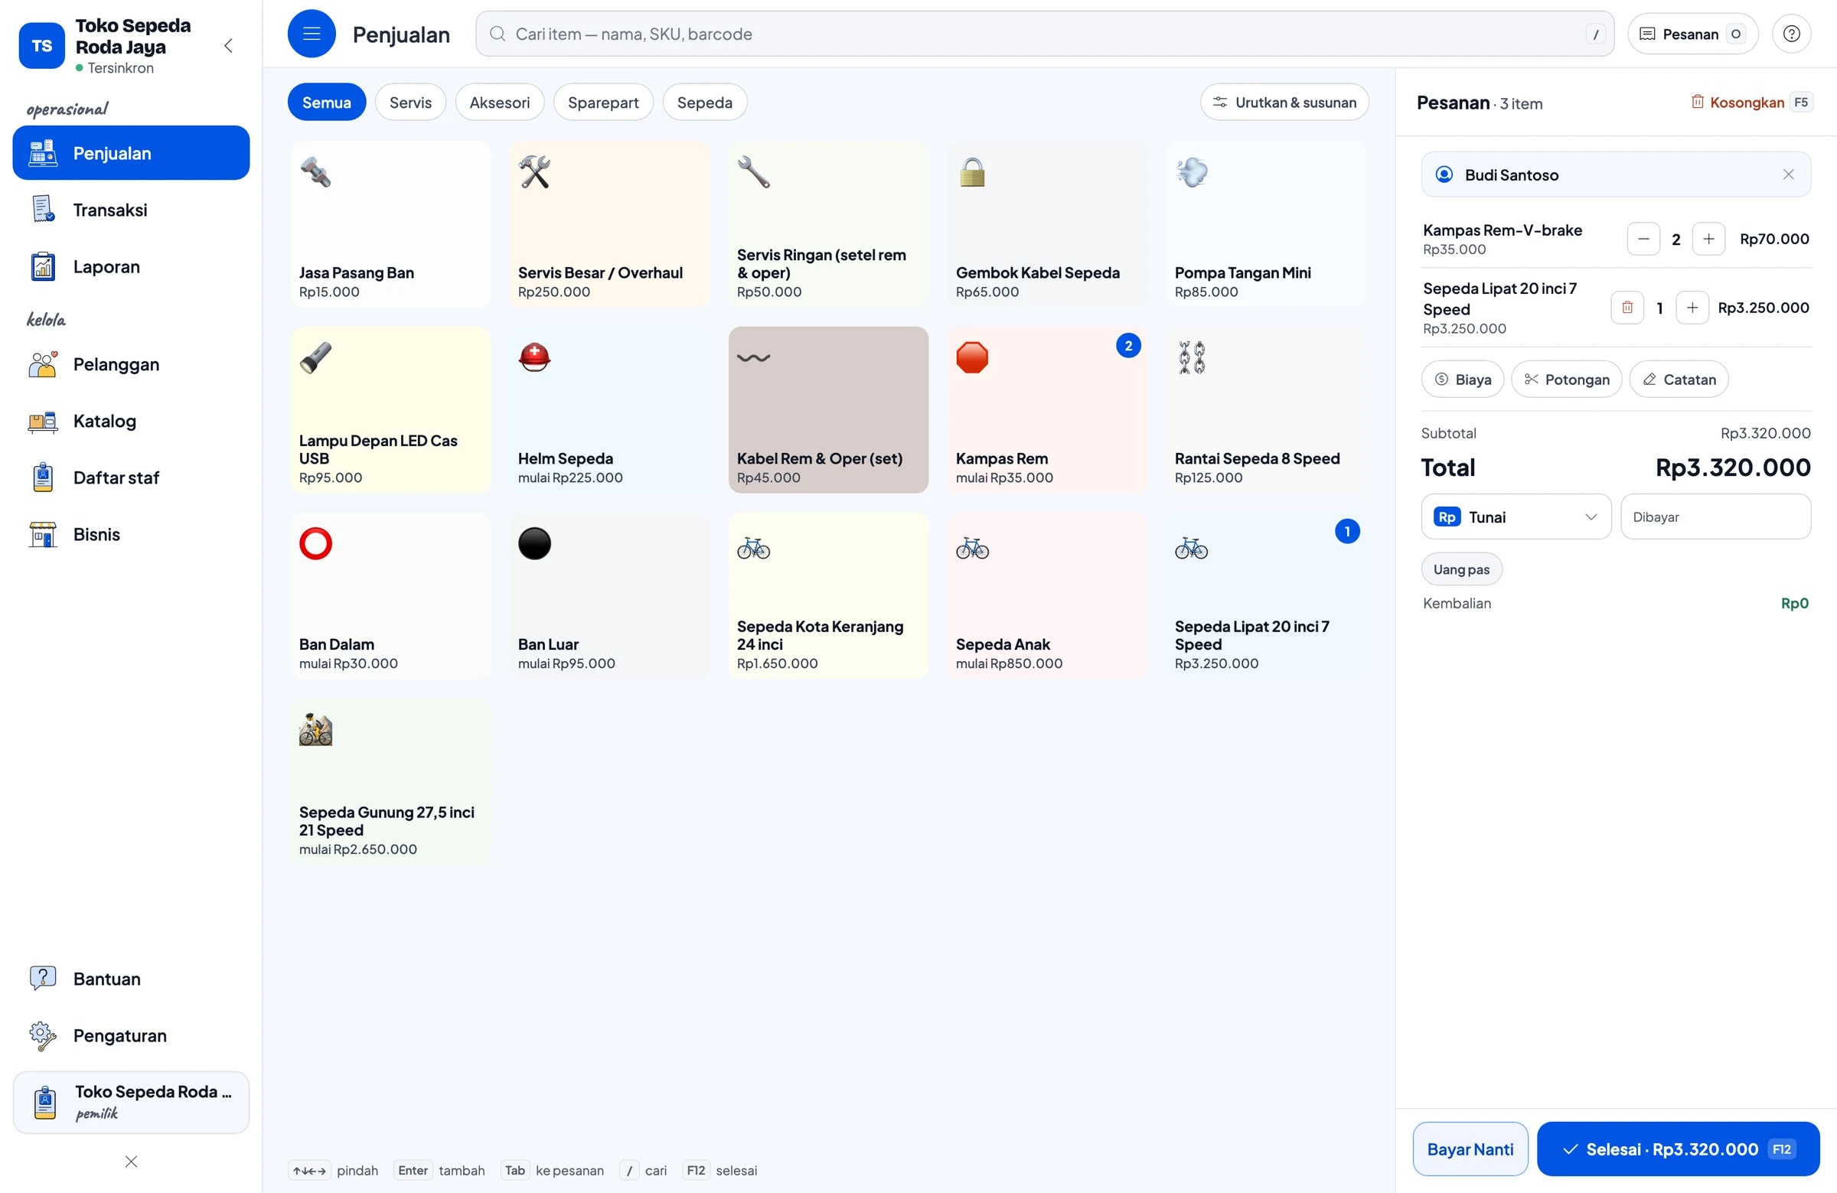
Task: Add Gembok Kabel Sepeda item card
Action: (x=1047, y=223)
